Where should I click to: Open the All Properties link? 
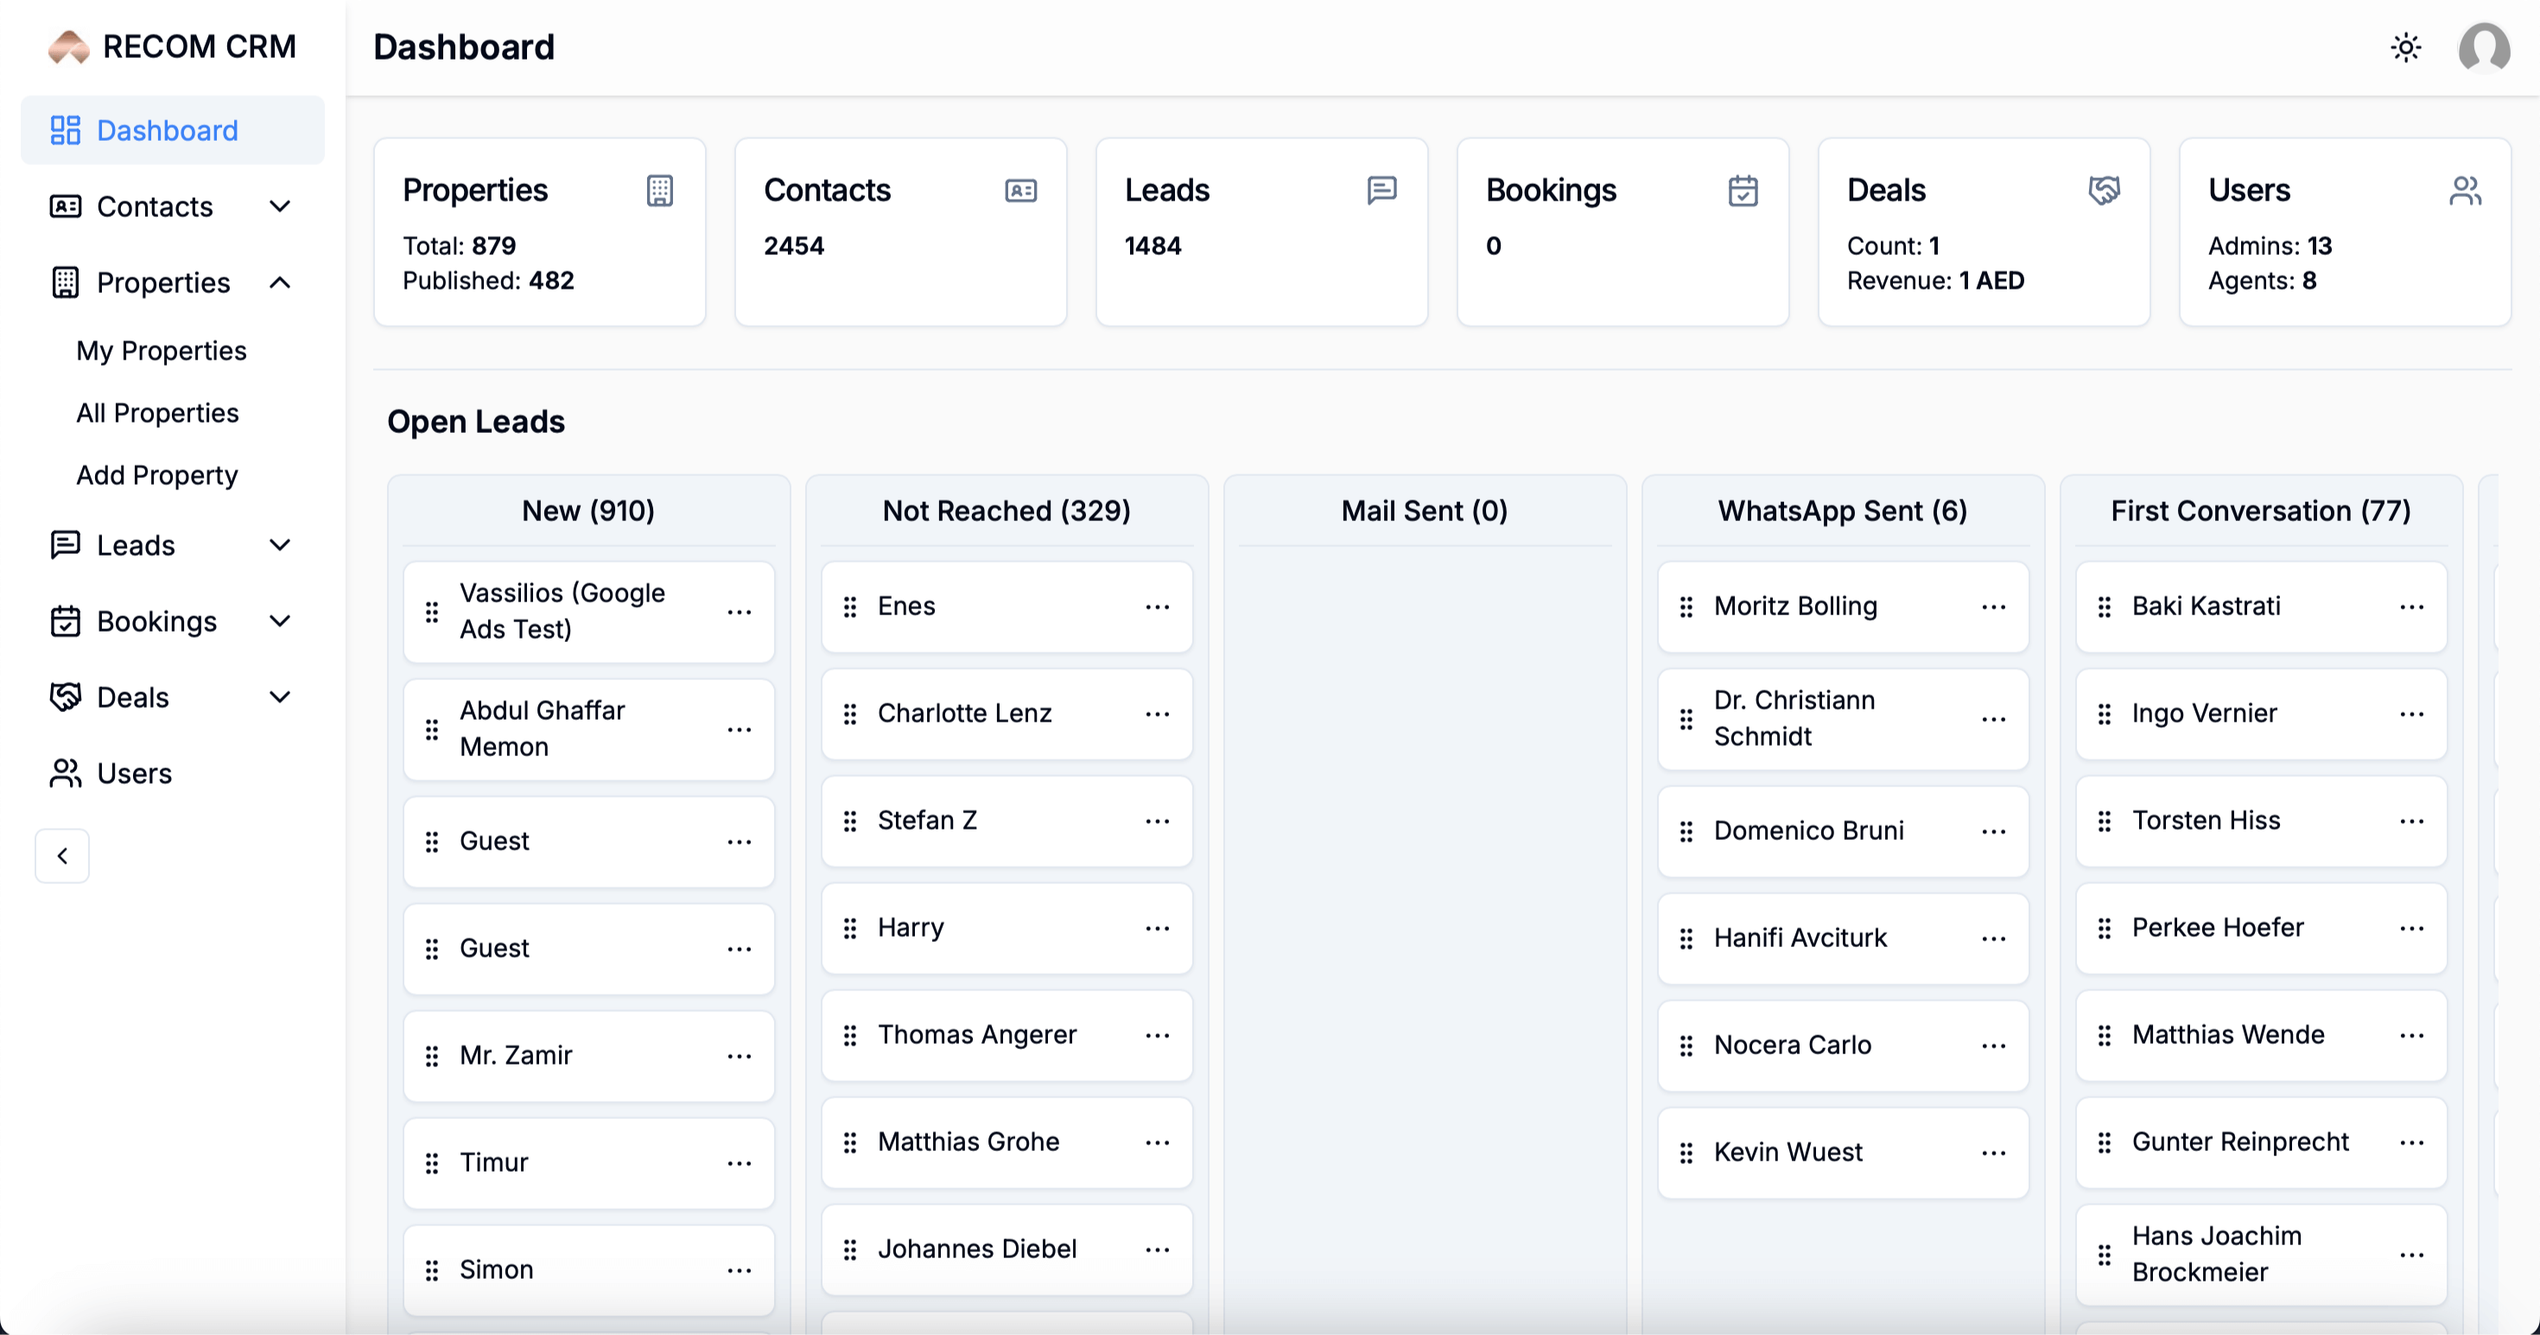[158, 412]
